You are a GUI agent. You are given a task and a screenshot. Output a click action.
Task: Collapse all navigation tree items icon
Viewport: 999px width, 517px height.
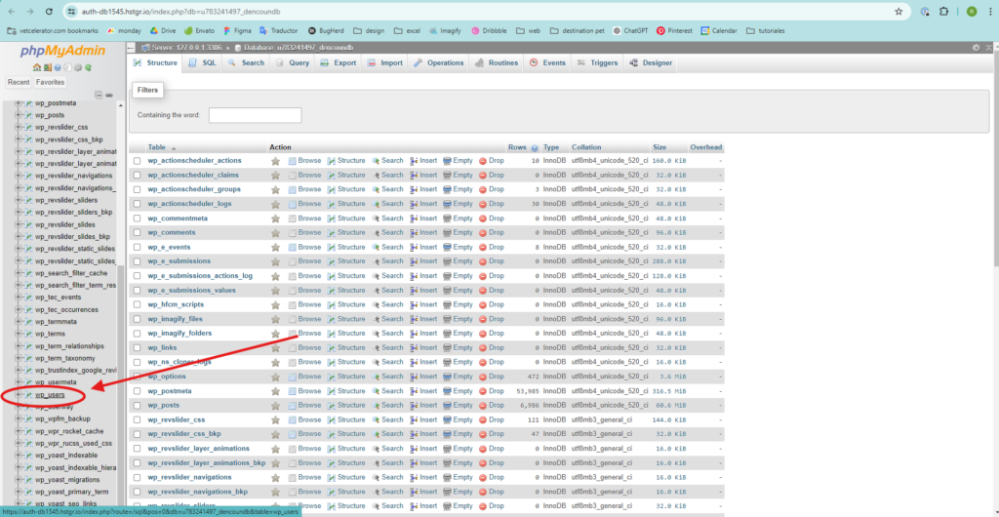click(98, 95)
